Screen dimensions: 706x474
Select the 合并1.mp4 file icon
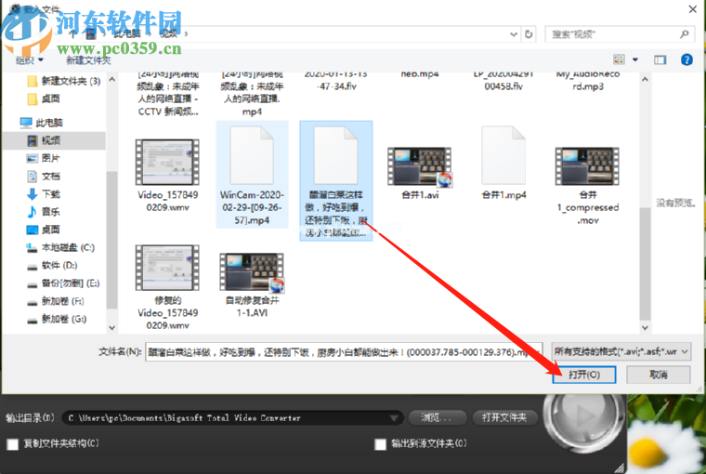503,155
